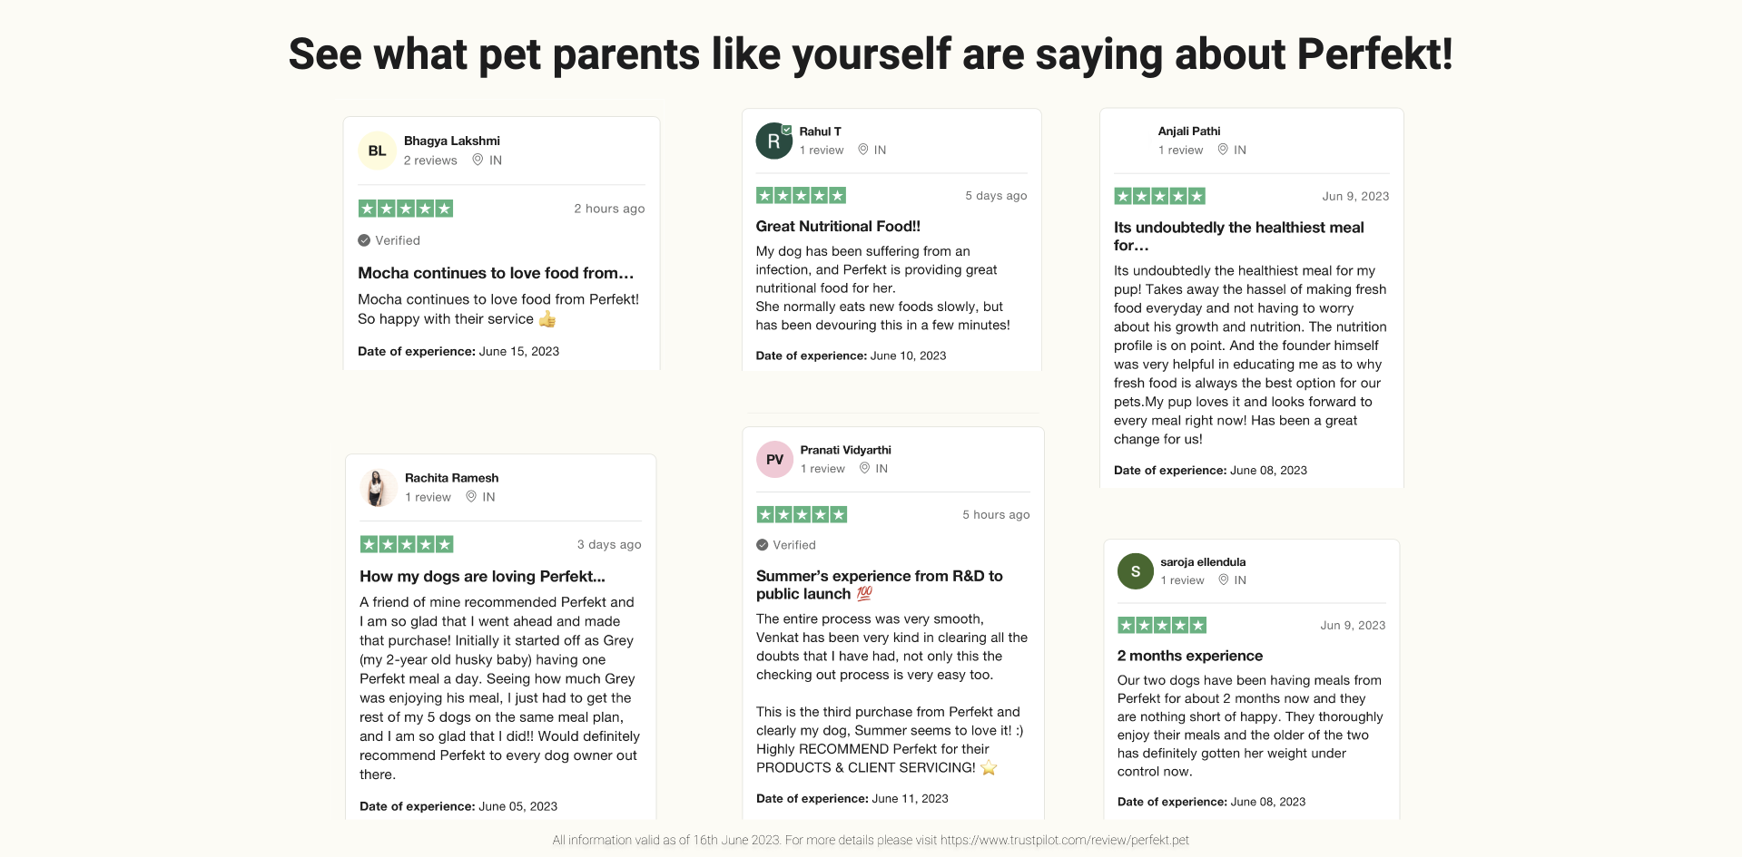
Task: Open 'How my dogs are loving Perfekt...' review
Action: (x=482, y=576)
